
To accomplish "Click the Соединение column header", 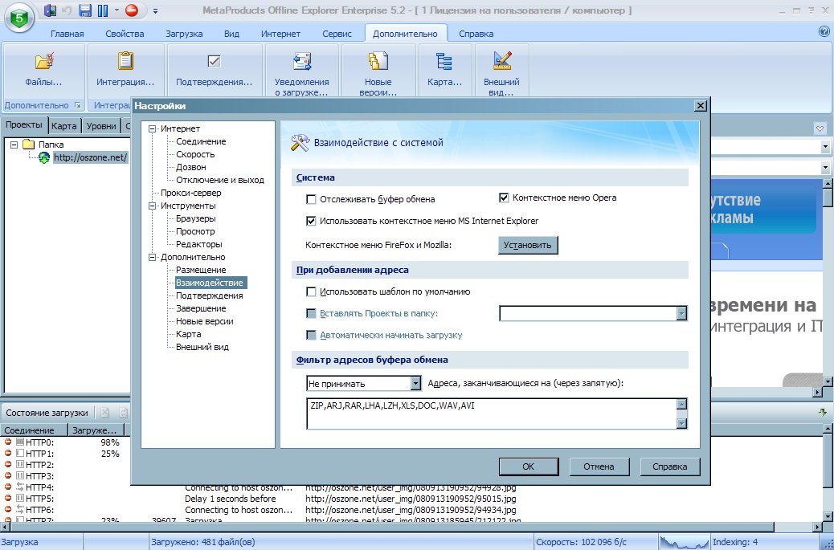I will [x=34, y=430].
